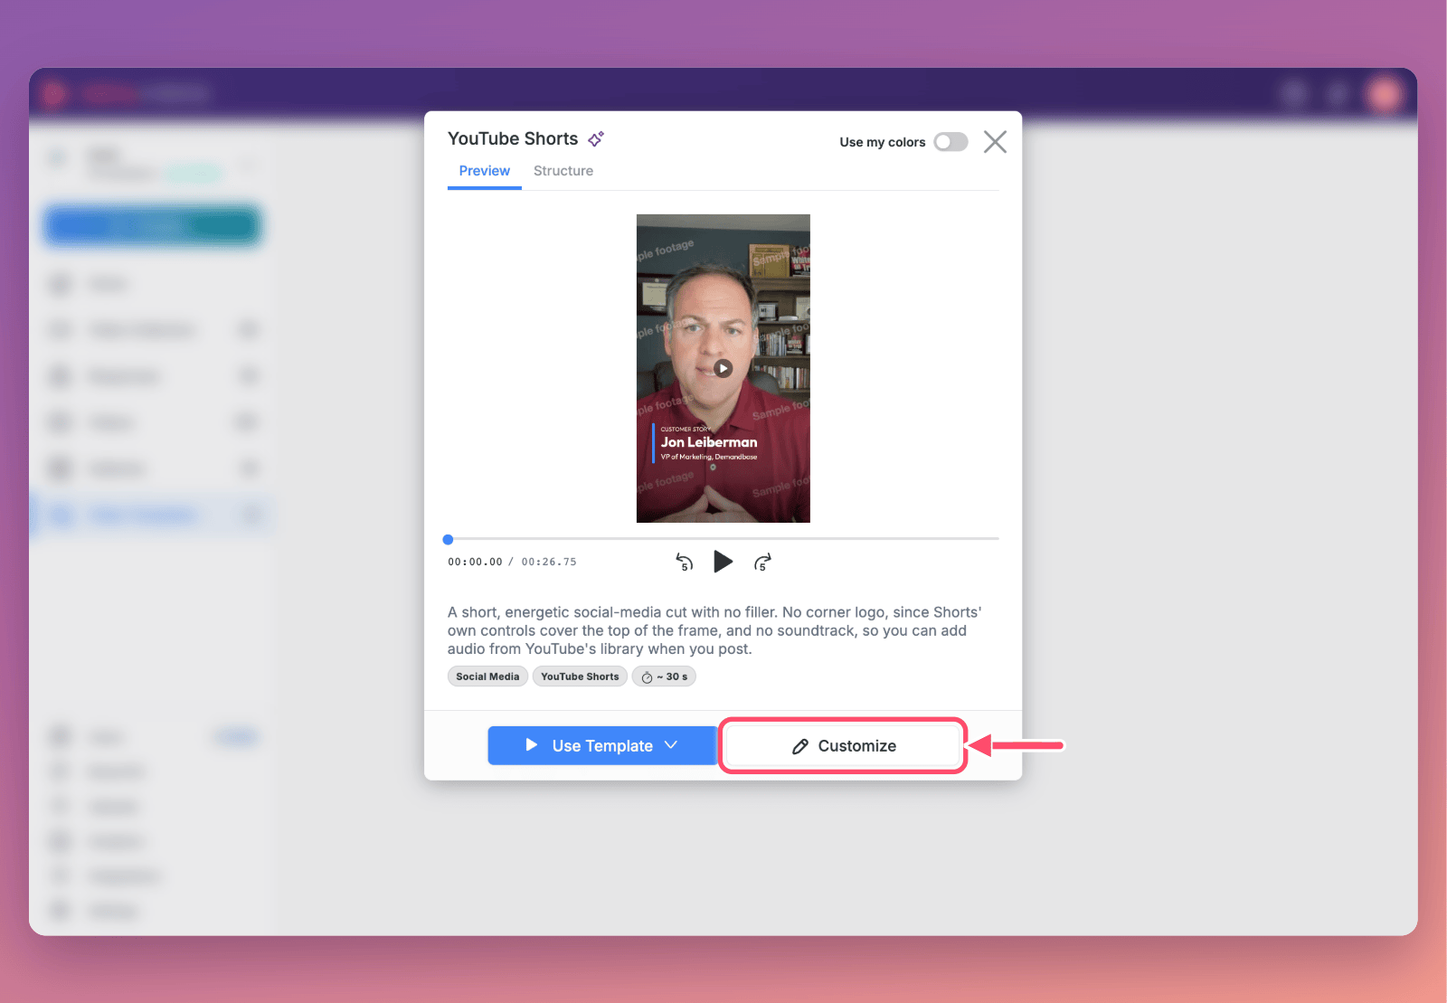The height and width of the screenshot is (1003, 1447).
Task: Click the Customize button
Action: pos(843,746)
